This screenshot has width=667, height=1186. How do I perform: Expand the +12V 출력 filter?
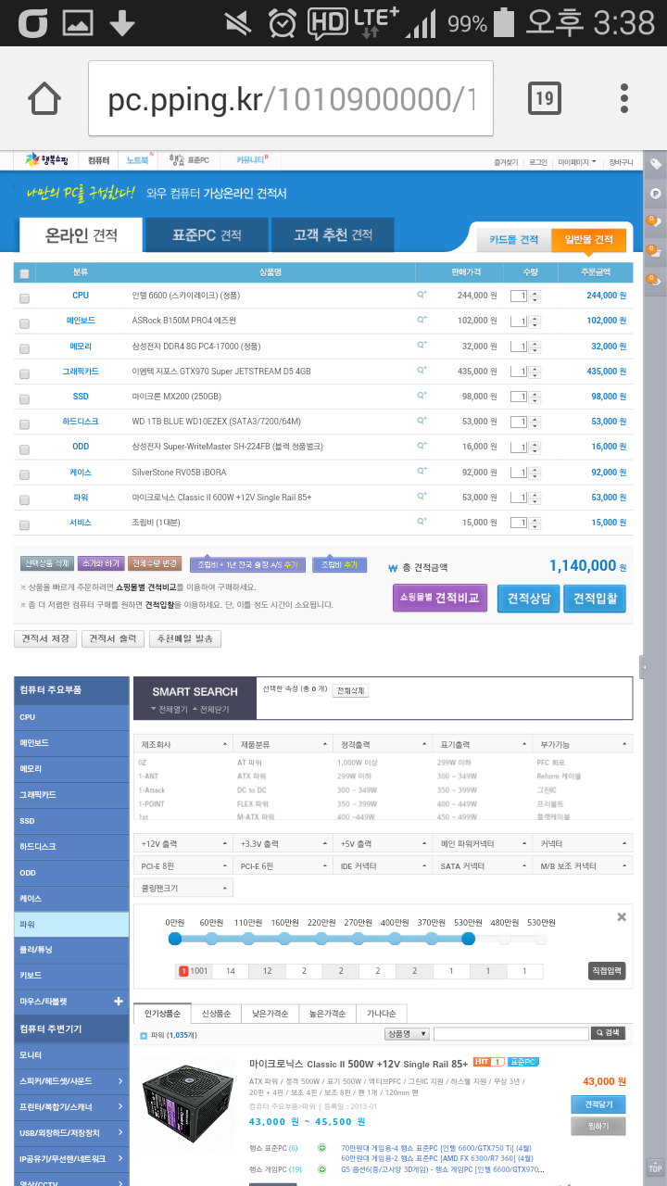click(182, 844)
